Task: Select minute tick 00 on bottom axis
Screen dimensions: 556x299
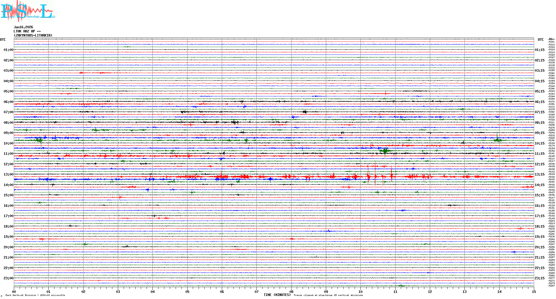Action: click(14, 292)
